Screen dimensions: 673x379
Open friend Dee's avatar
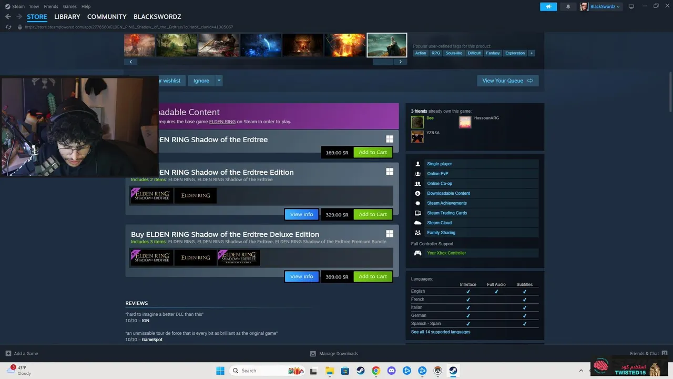417,122
